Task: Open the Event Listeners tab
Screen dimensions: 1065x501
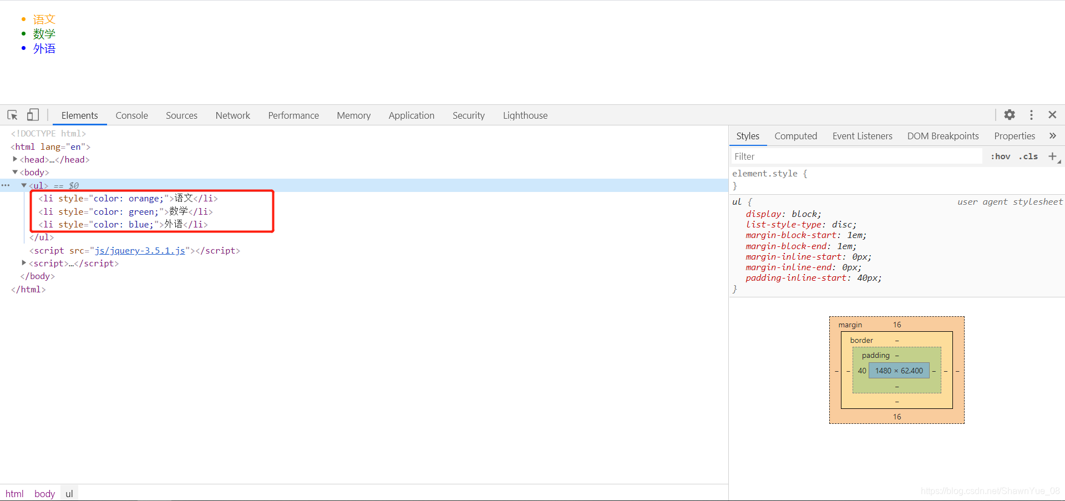Action: [x=863, y=136]
